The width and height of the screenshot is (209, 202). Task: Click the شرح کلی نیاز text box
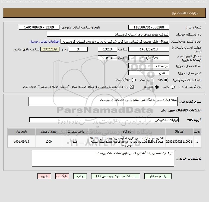pyautogui.click(x=103, y=101)
